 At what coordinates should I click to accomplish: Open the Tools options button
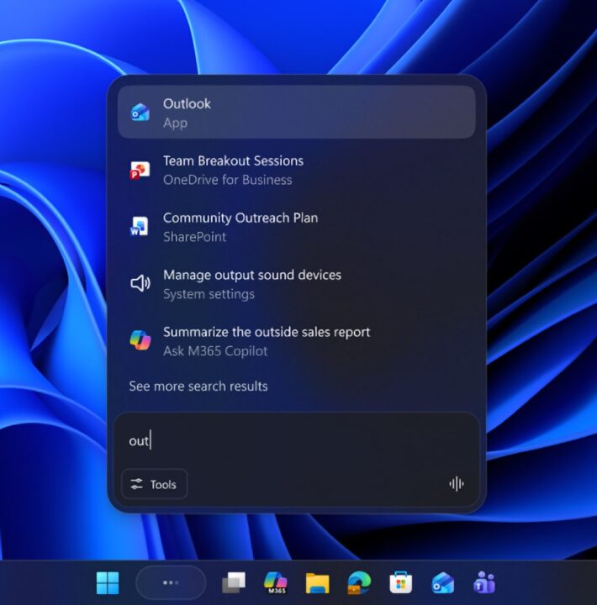(154, 484)
